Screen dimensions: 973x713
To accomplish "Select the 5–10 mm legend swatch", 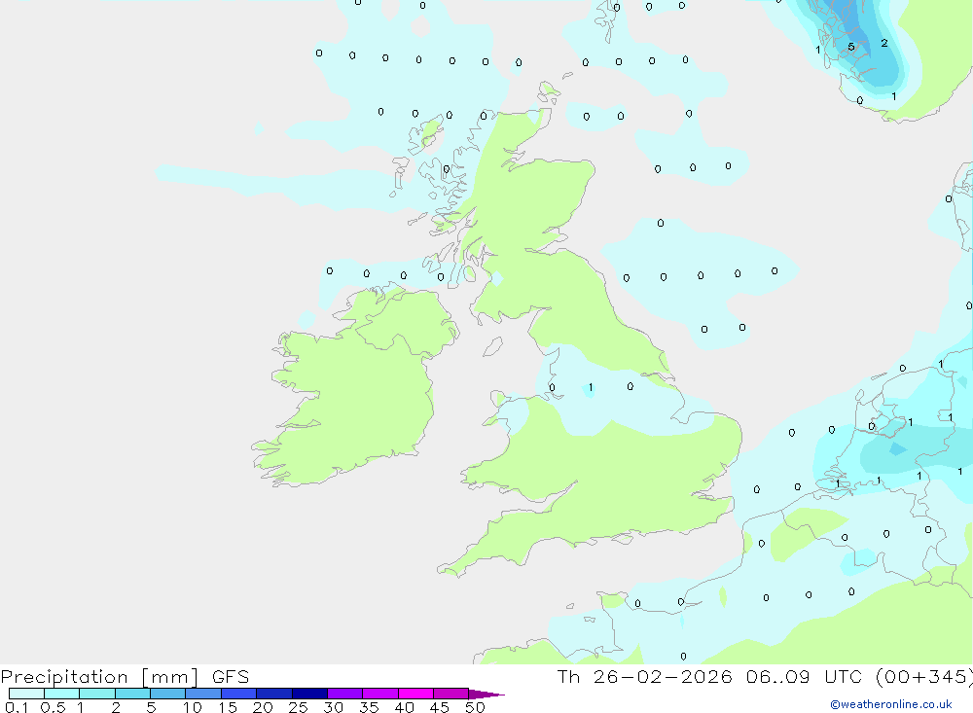I will point(167,694).
